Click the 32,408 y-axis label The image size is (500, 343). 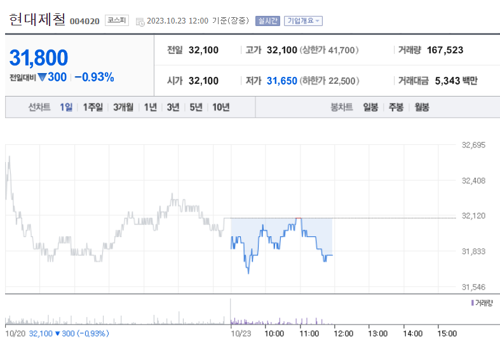[x=473, y=181]
